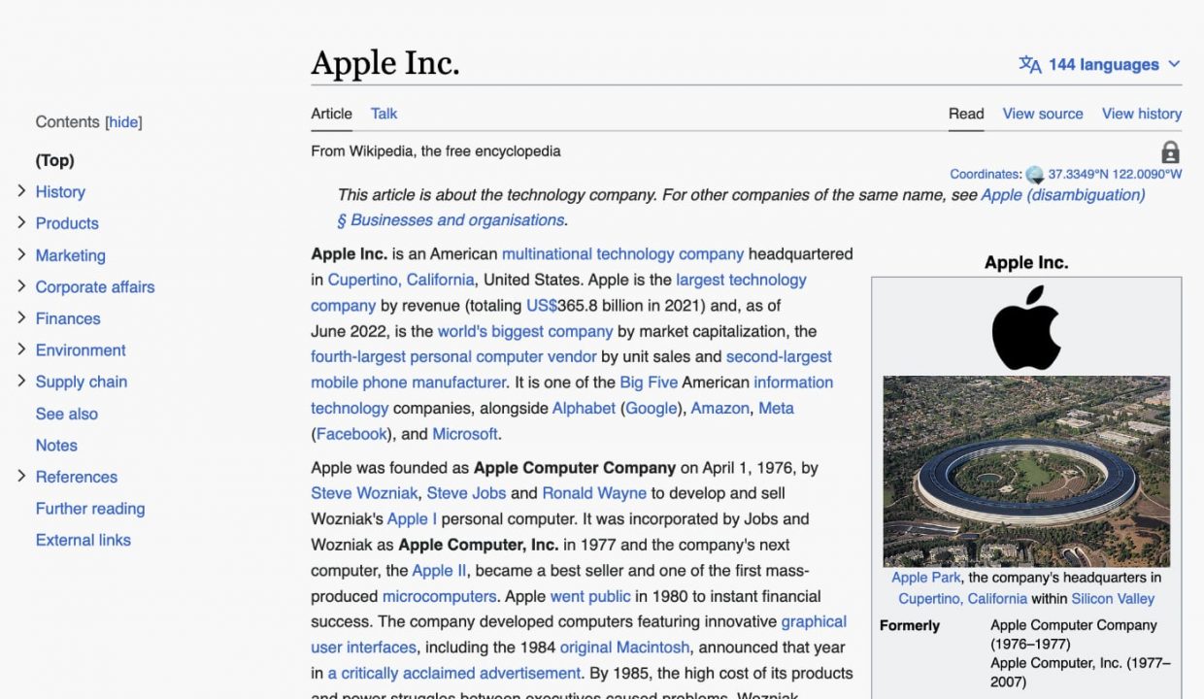Screen dimensions: 1204x699
Task: Expand the Environment section in contents
Action: point(21,349)
